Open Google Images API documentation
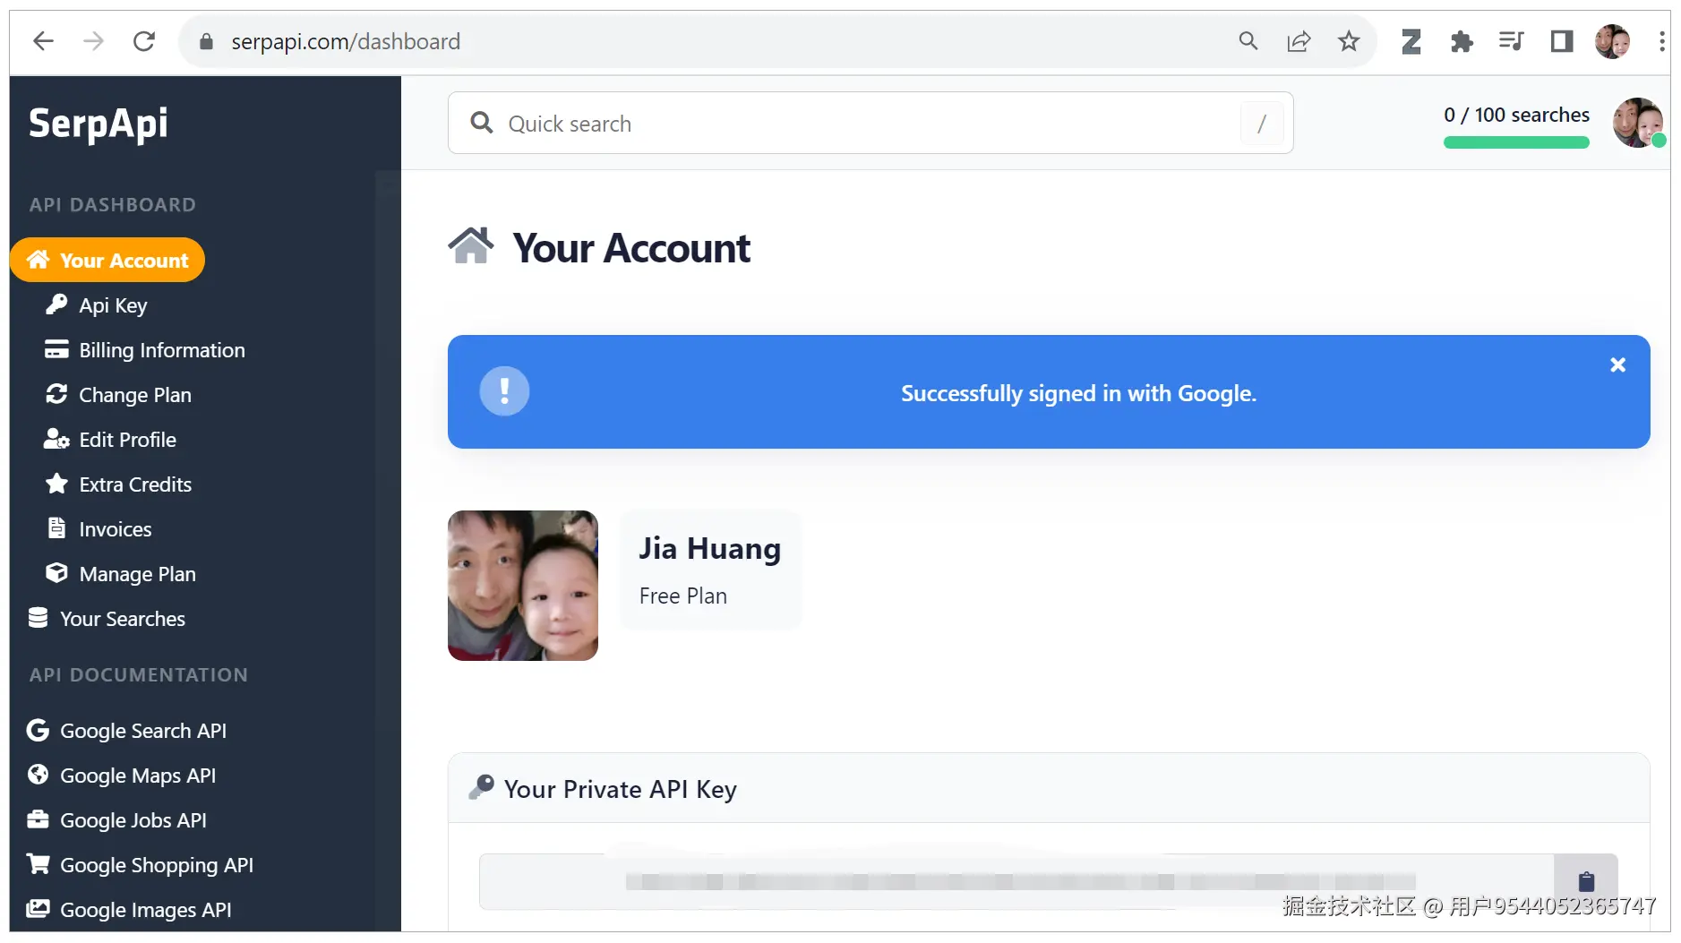Screen dimensions: 1681x943 145,910
